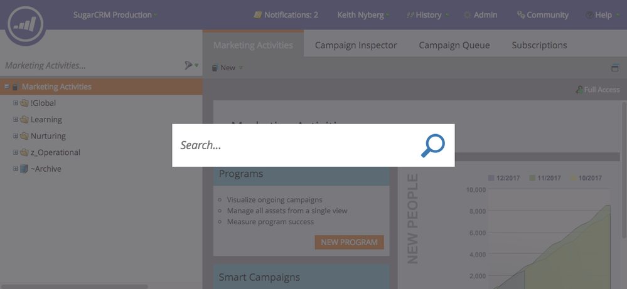Image resolution: width=627 pixels, height=289 pixels.
Task: Click the Admin gear icon
Action: 467,15
